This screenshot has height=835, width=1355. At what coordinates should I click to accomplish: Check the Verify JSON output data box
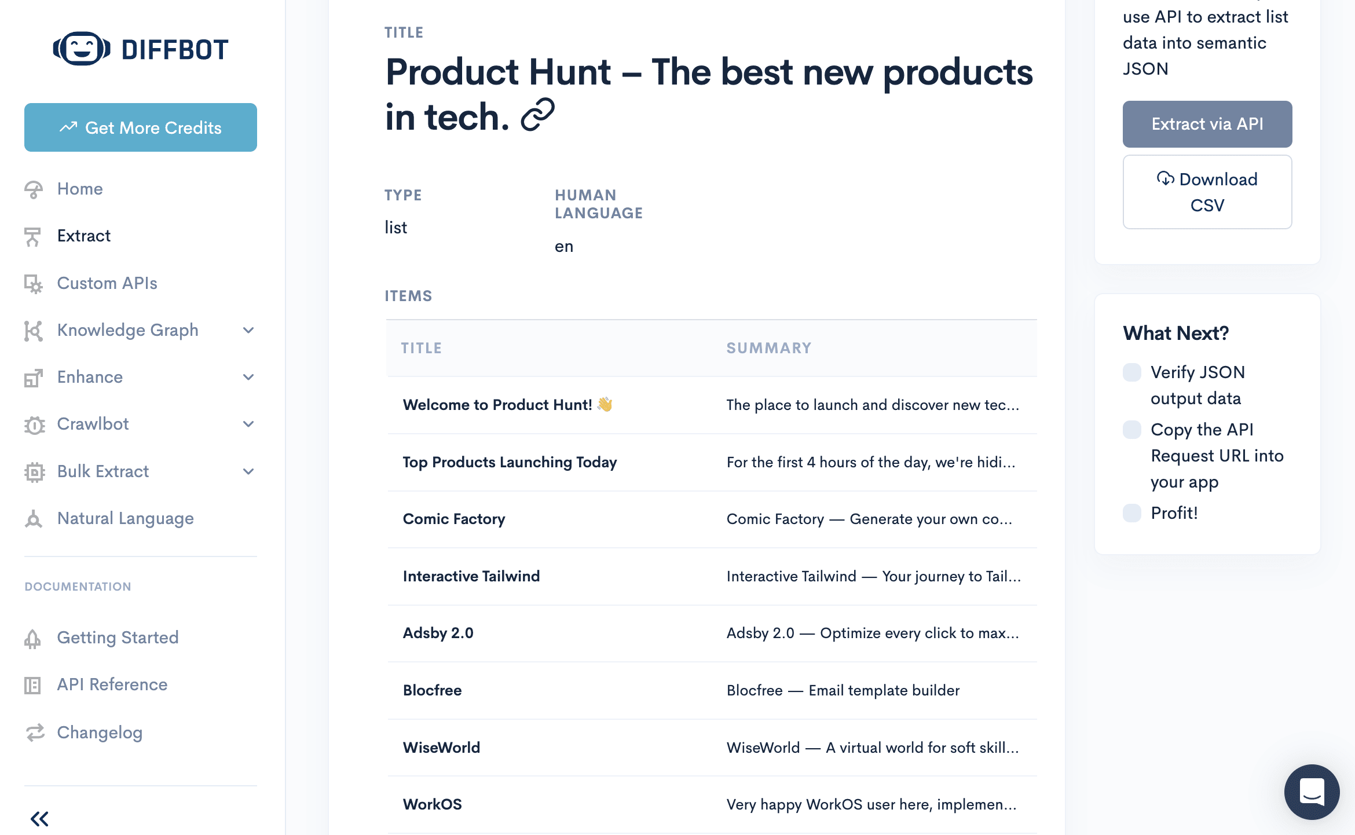click(1131, 372)
